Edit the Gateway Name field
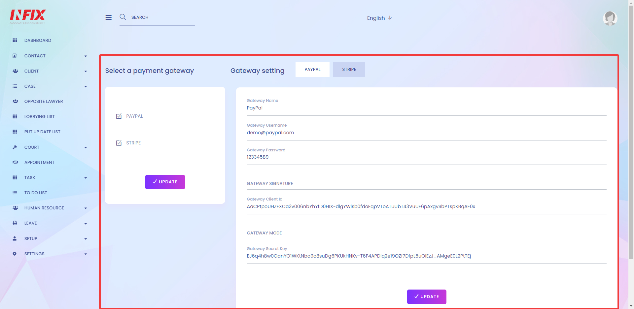634x309 pixels. pyautogui.click(x=427, y=108)
